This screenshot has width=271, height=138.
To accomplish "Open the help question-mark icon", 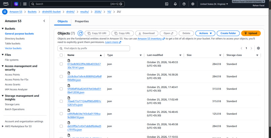I will [184, 4].
